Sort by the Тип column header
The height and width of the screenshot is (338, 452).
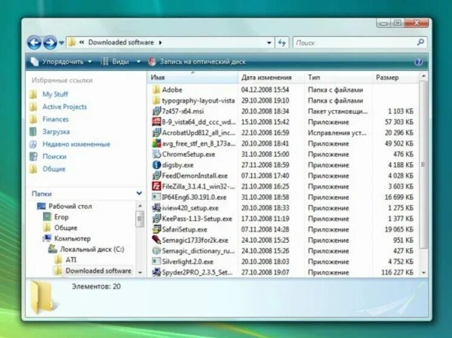[338, 77]
